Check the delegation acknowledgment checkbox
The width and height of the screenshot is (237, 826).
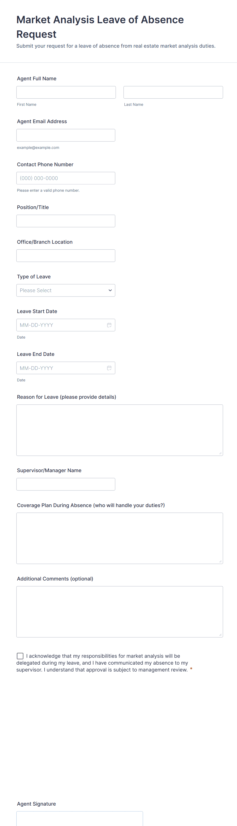click(x=20, y=656)
